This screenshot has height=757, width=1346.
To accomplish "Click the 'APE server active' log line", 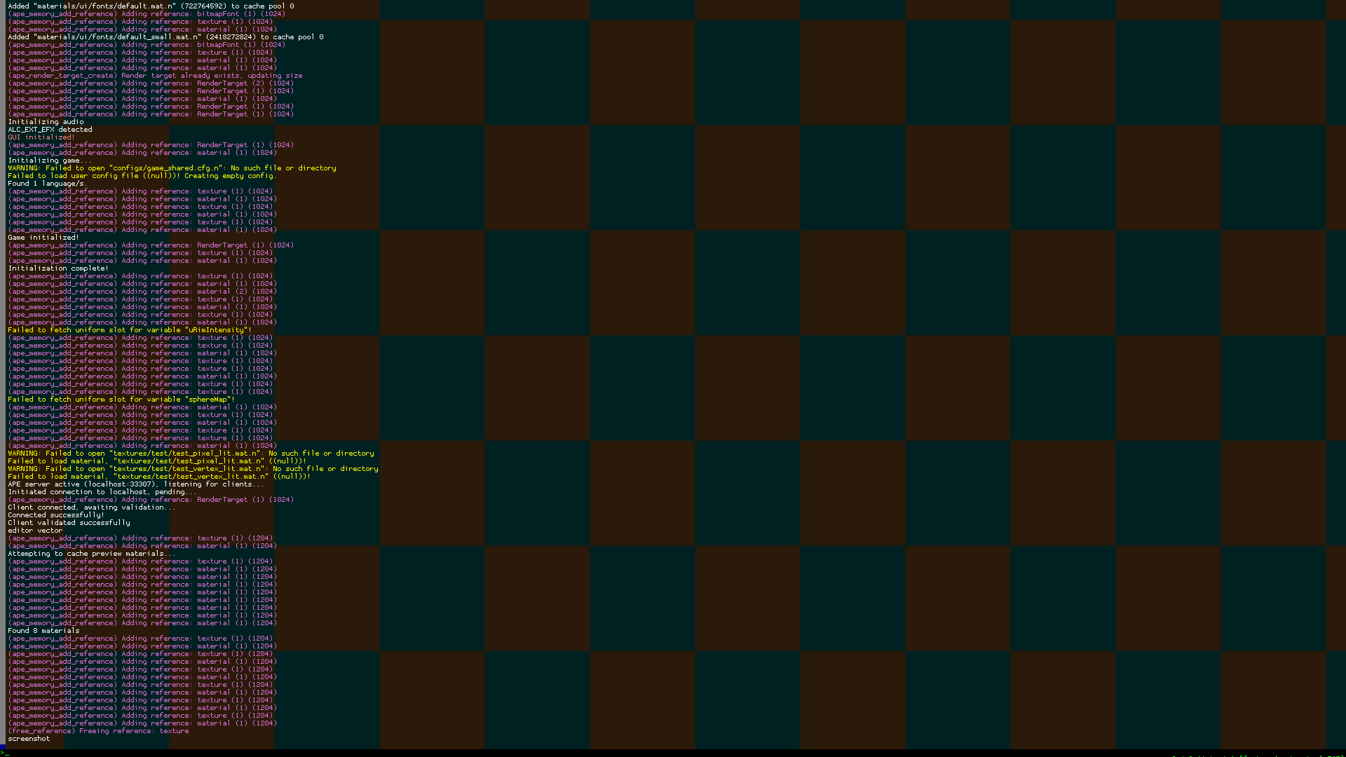I will (135, 484).
